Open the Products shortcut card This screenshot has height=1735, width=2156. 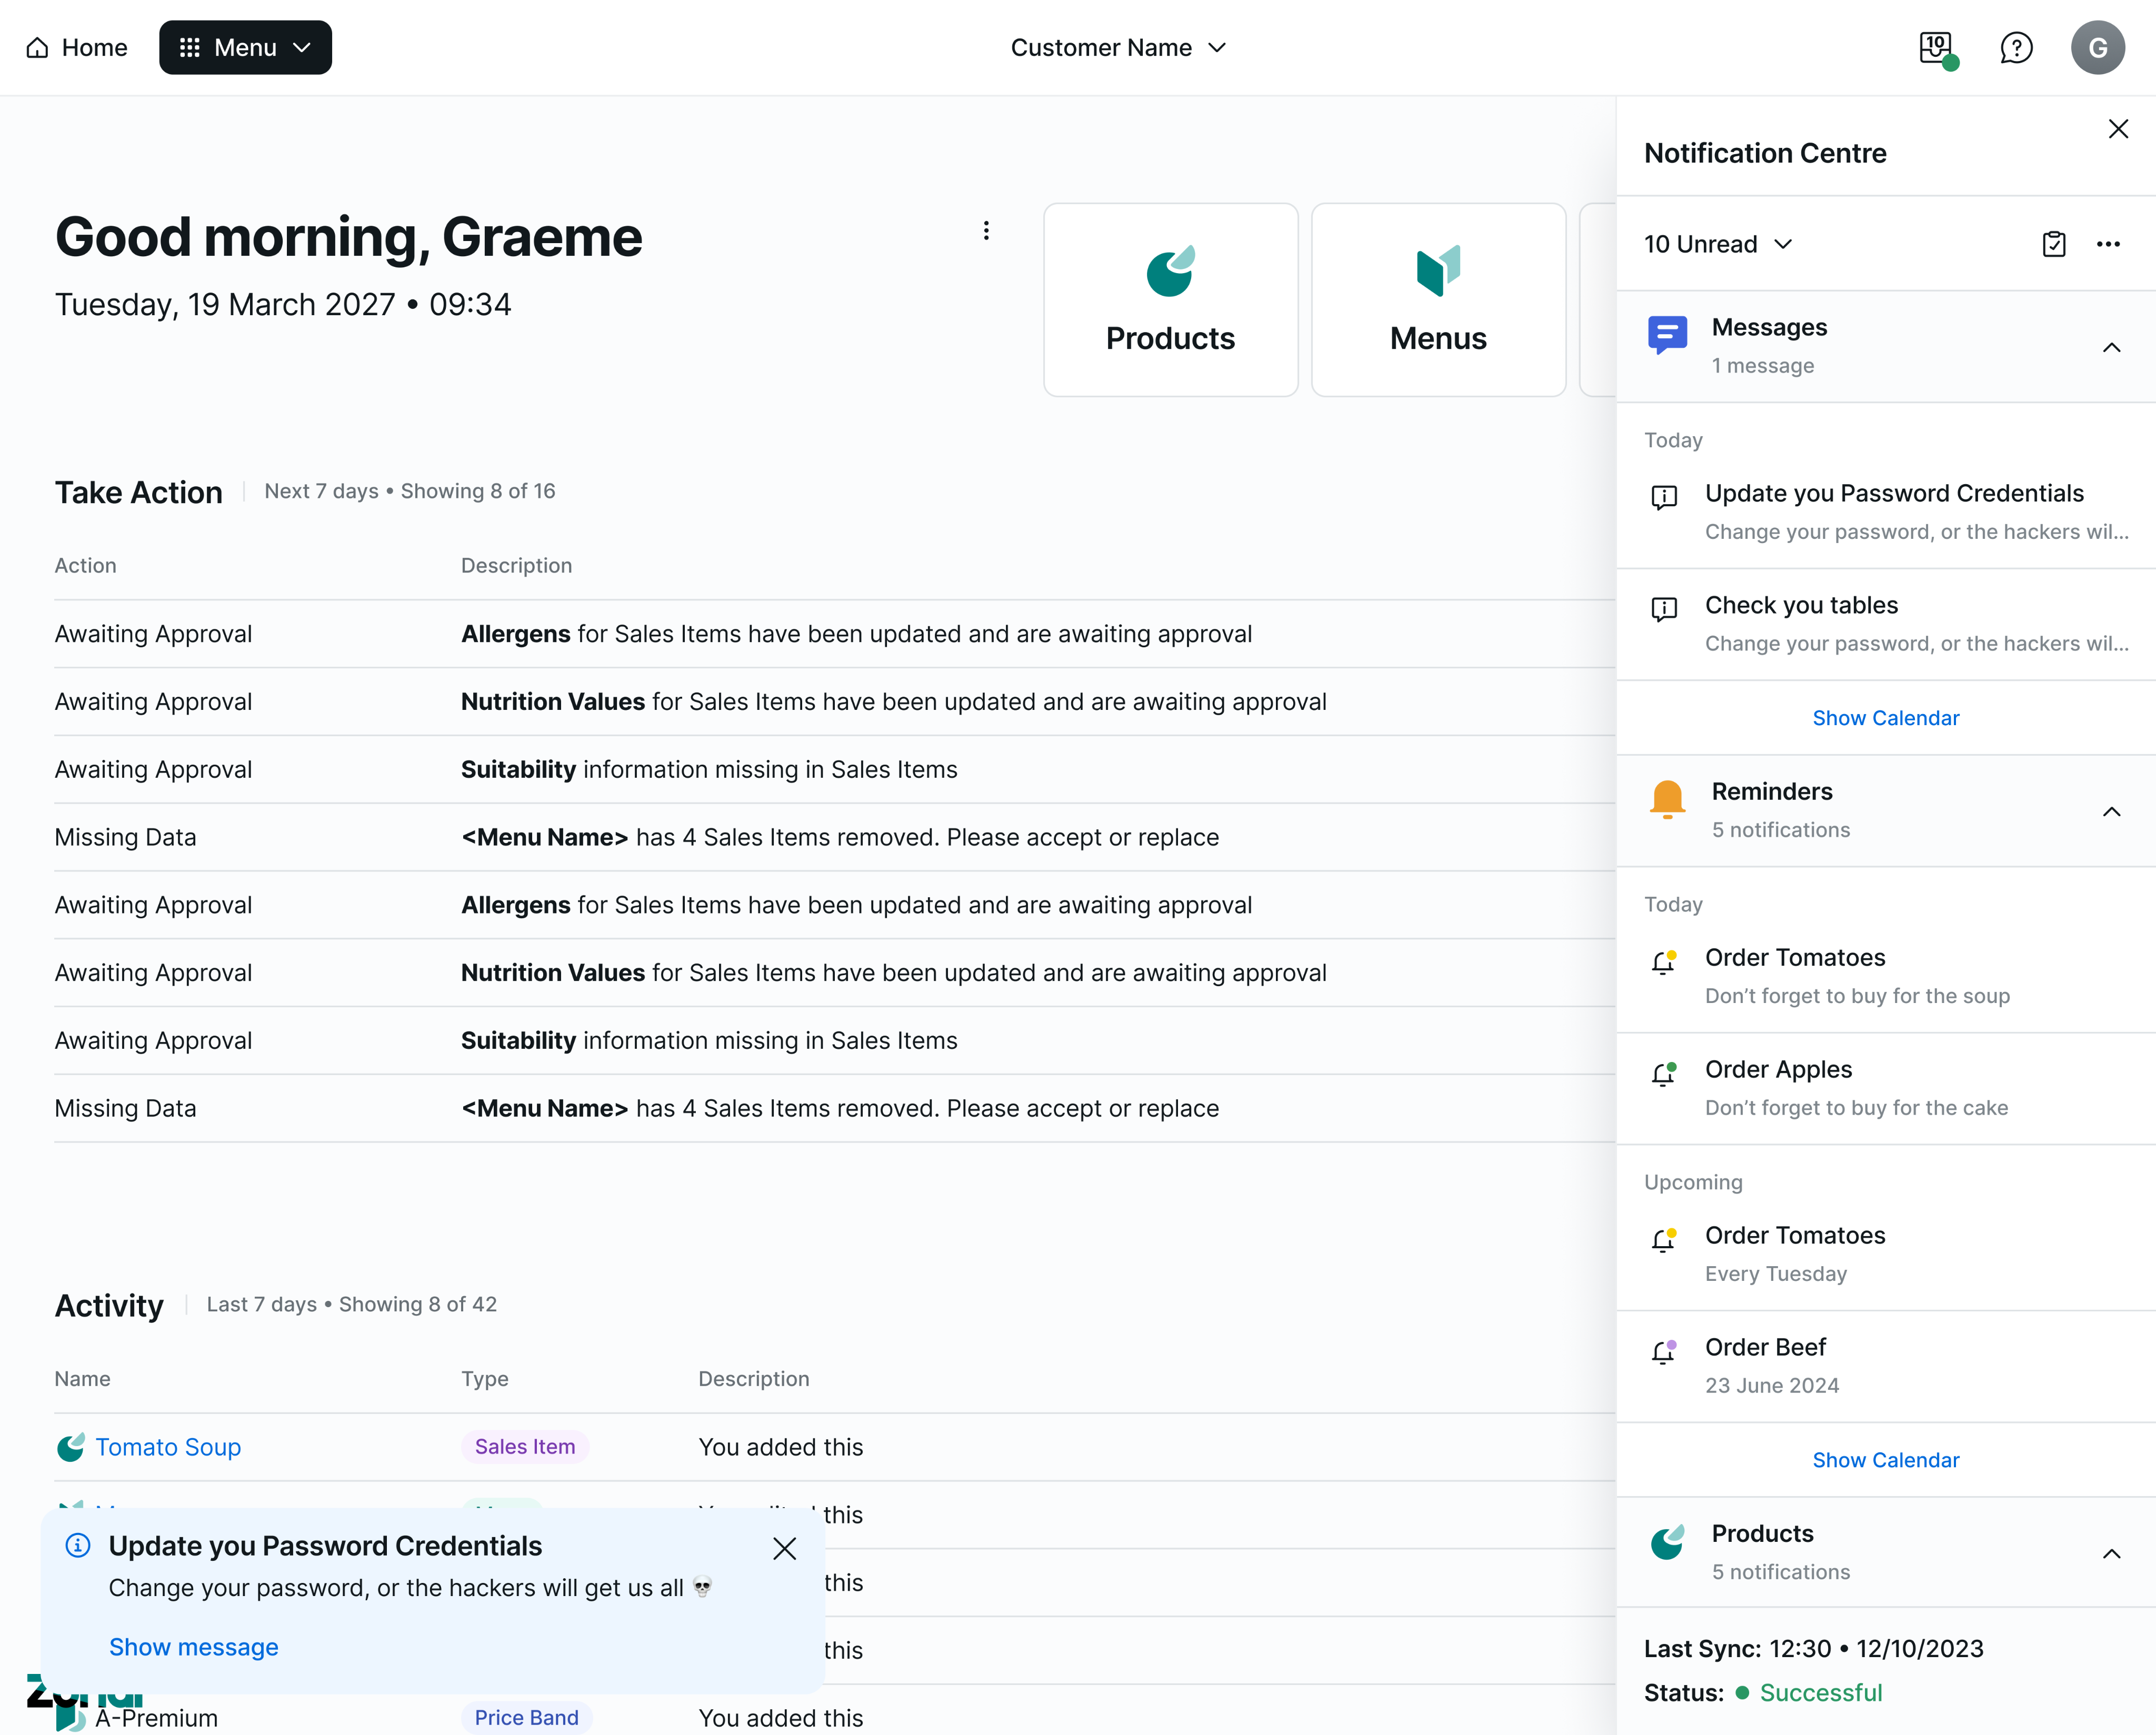[1170, 299]
